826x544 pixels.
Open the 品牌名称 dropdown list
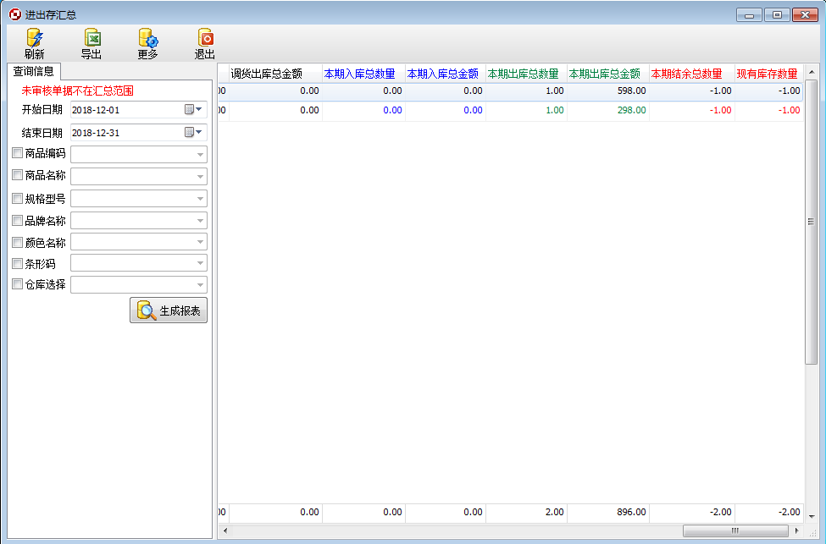click(200, 221)
